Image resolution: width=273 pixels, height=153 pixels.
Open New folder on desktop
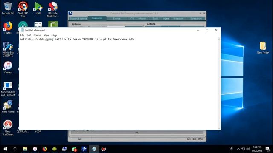pos(263,48)
